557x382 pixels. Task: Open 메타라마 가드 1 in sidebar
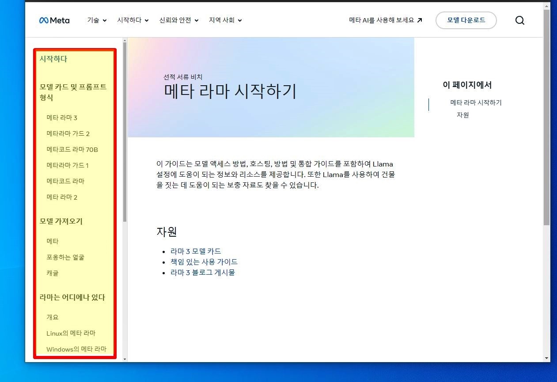(x=68, y=165)
